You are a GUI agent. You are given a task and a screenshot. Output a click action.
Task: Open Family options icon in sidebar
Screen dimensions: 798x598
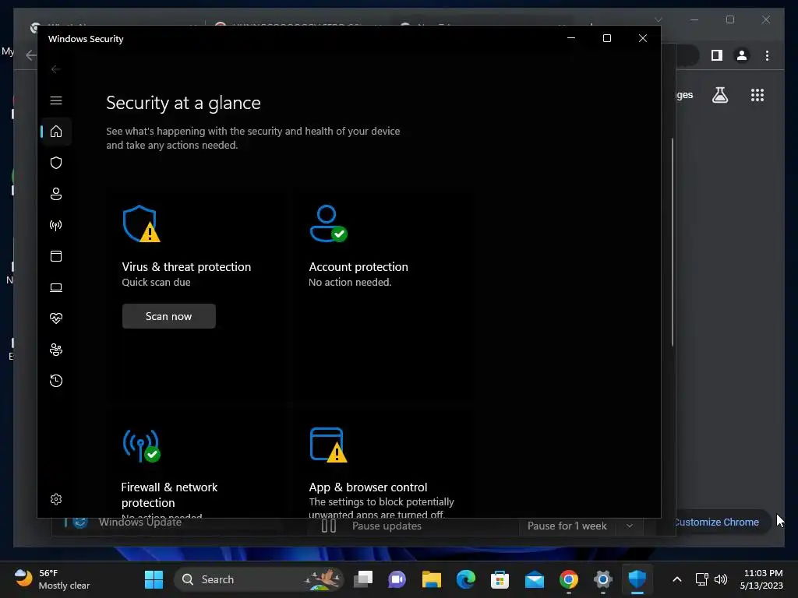click(x=56, y=350)
